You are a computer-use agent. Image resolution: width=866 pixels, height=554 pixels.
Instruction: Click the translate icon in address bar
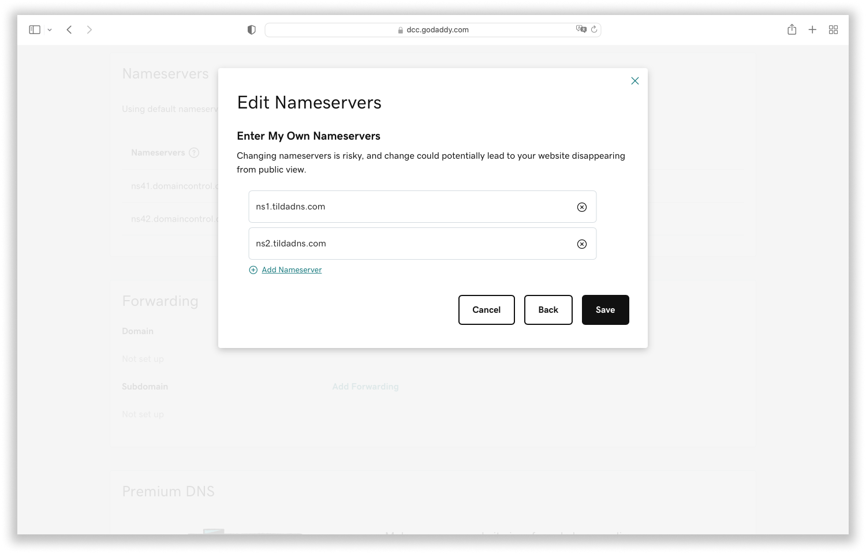click(581, 29)
